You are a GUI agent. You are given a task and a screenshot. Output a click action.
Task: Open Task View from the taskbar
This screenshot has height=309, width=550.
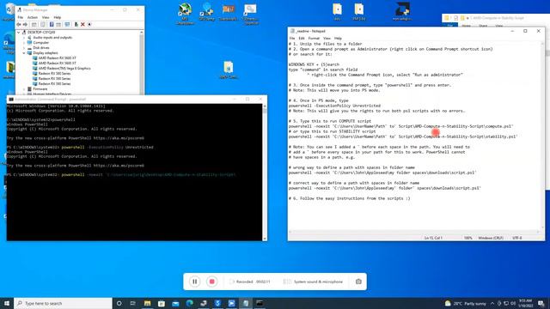133,303
